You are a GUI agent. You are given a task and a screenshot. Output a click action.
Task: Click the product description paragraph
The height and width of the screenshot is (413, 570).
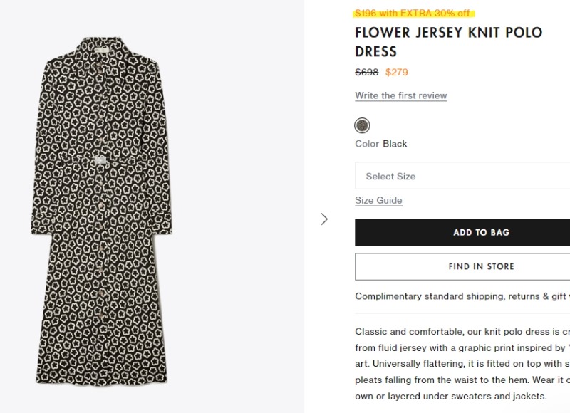click(x=462, y=364)
